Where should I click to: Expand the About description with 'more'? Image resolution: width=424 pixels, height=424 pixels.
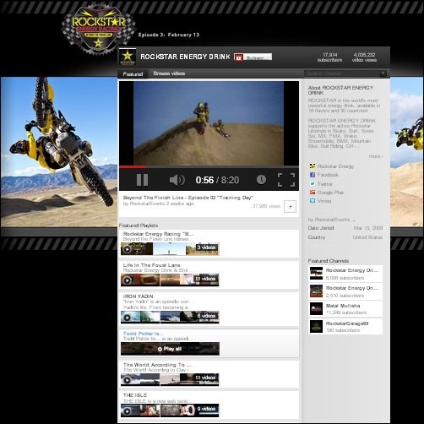pos(376,156)
